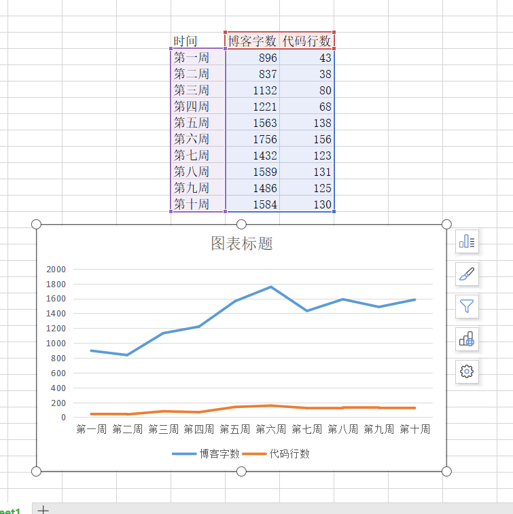Select the 第九周 cell in the table
This screenshot has height=514, width=513.
(x=198, y=187)
